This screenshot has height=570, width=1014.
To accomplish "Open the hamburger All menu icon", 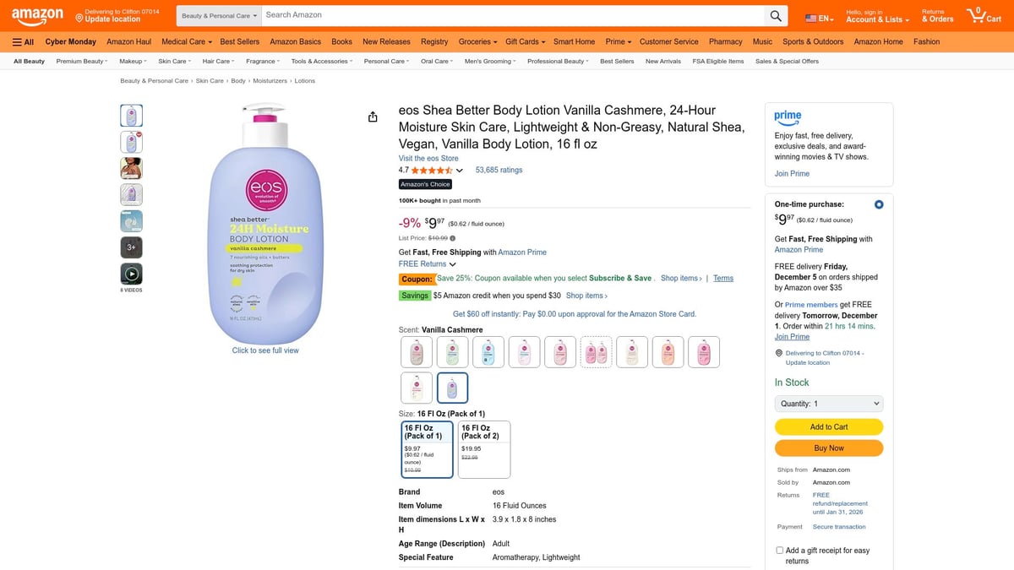I will [18, 41].
